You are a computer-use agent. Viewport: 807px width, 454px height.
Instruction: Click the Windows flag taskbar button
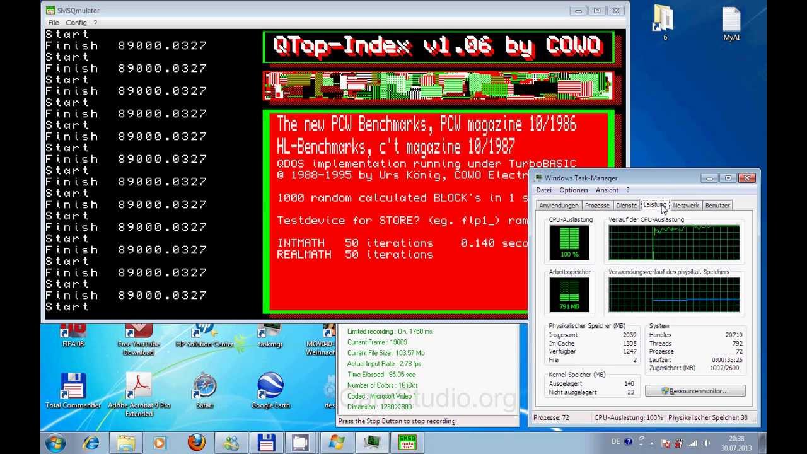click(x=337, y=443)
